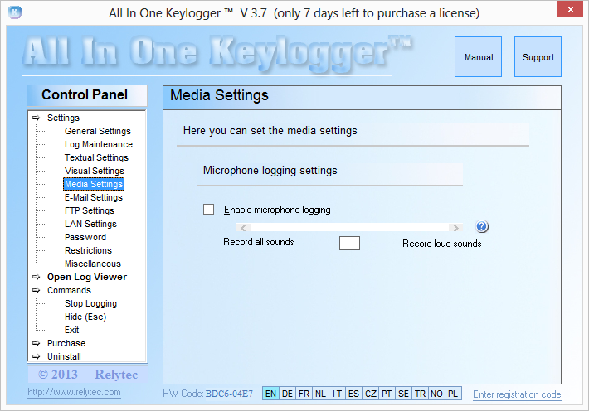This screenshot has height=411, width=589.
Task: Expand the Settings tree arrow
Action: [36, 118]
